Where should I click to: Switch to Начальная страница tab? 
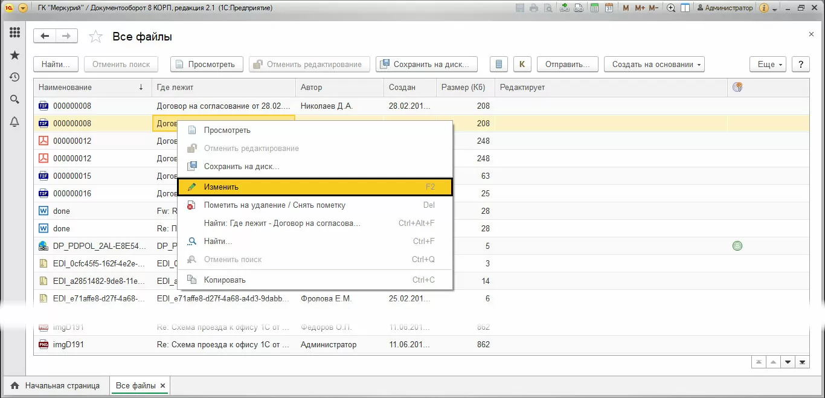[x=56, y=385]
